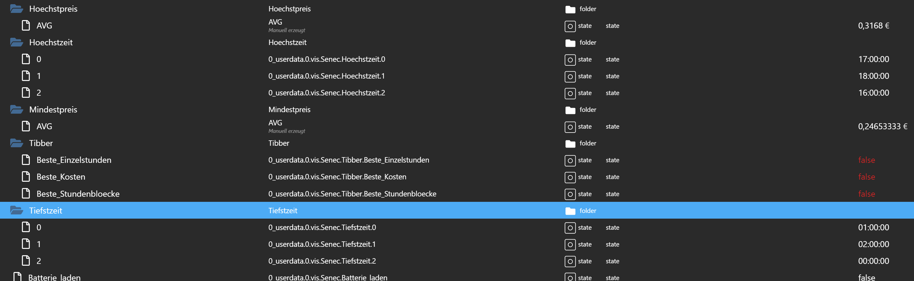Viewport: 914px width, 281px height.
Task: Edit the value 02:00:00
Action: click(x=873, y=244)
